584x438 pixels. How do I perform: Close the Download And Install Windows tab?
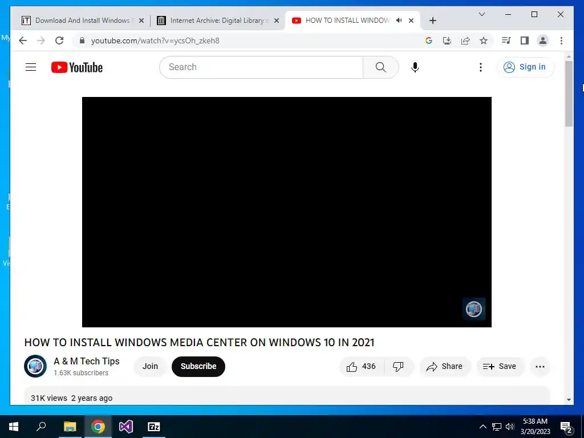coord(141,21)
